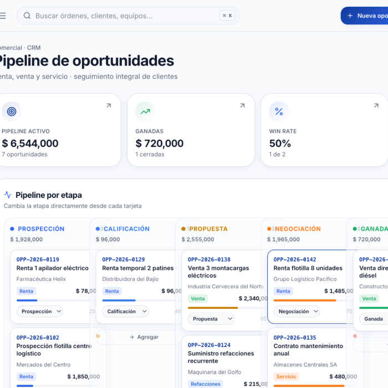Click 'Contrato mantenimiento anual' title
The height and width of the screenshot is (388, 388).
click(x=308, y=350)
